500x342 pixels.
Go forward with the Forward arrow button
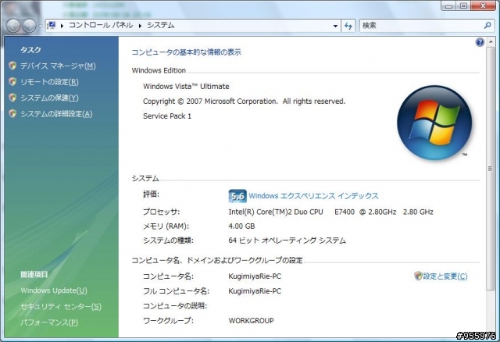[30, 26]
